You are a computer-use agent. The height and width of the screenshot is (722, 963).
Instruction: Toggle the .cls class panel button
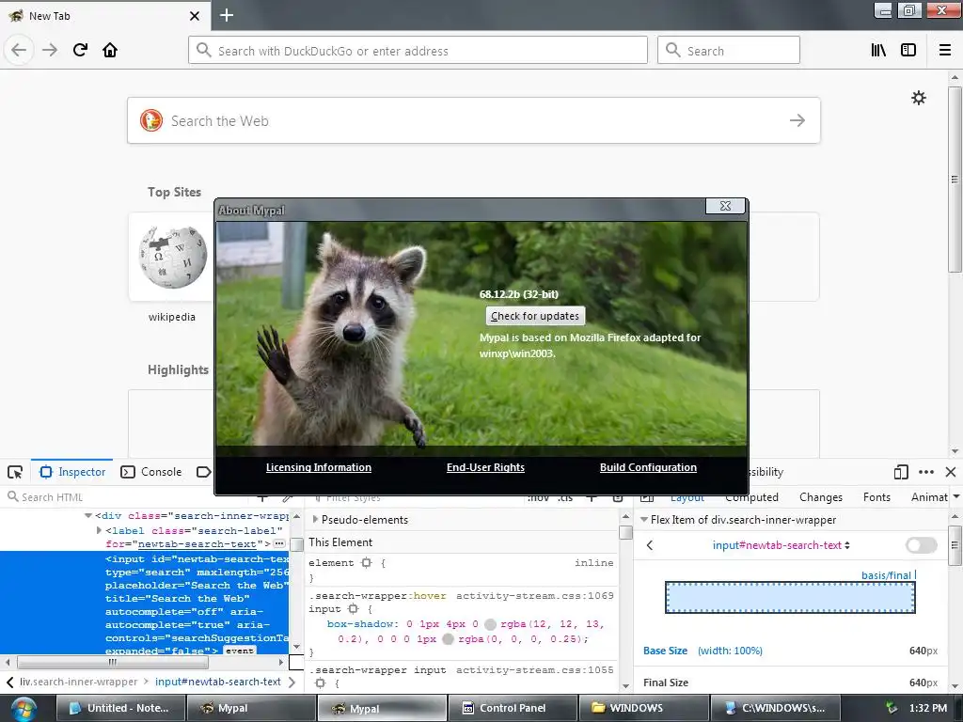(x=564, y=497)
